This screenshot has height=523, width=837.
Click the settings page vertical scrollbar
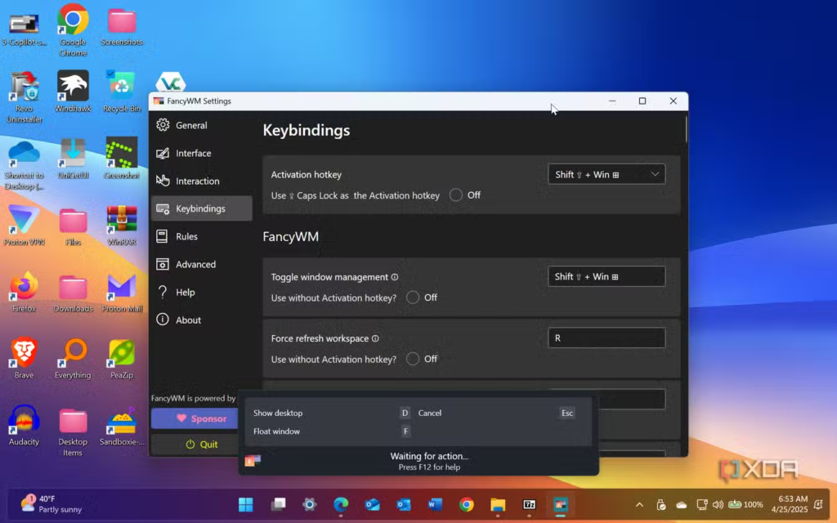[686, 130]
